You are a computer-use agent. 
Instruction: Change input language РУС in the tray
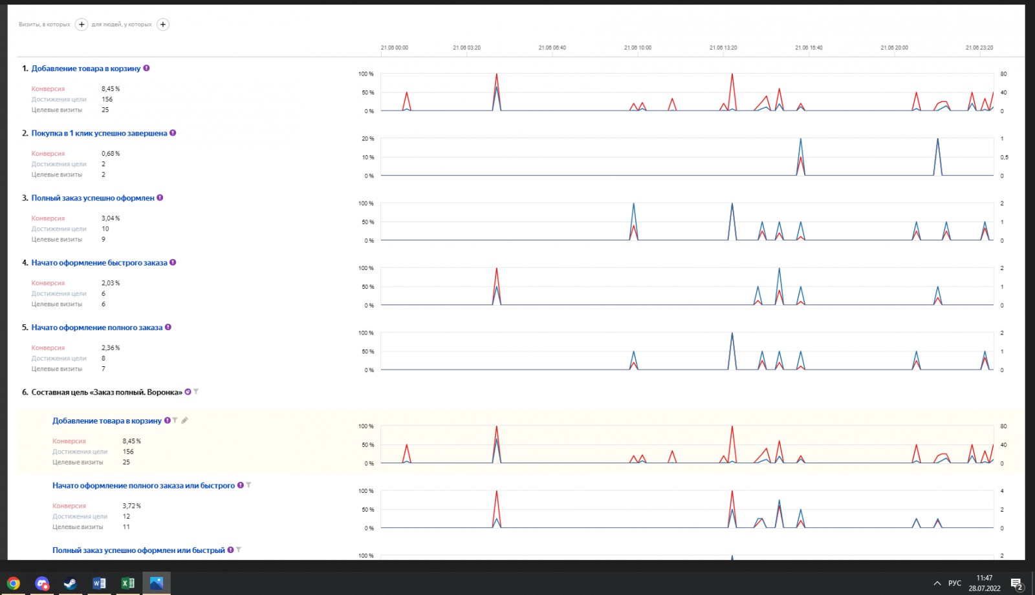click(955, 583)
